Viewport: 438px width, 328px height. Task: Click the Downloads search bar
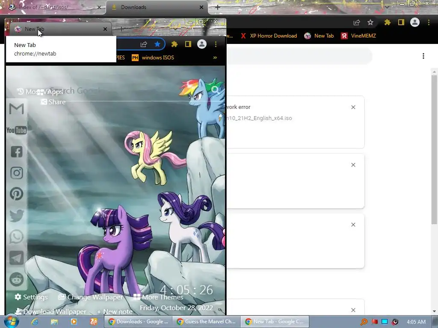point(299,56)
